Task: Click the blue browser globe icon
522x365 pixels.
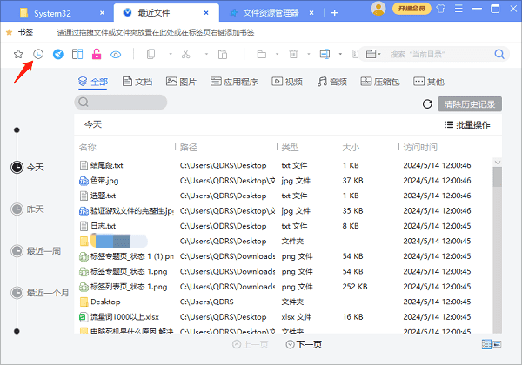Action: (58, 54)
